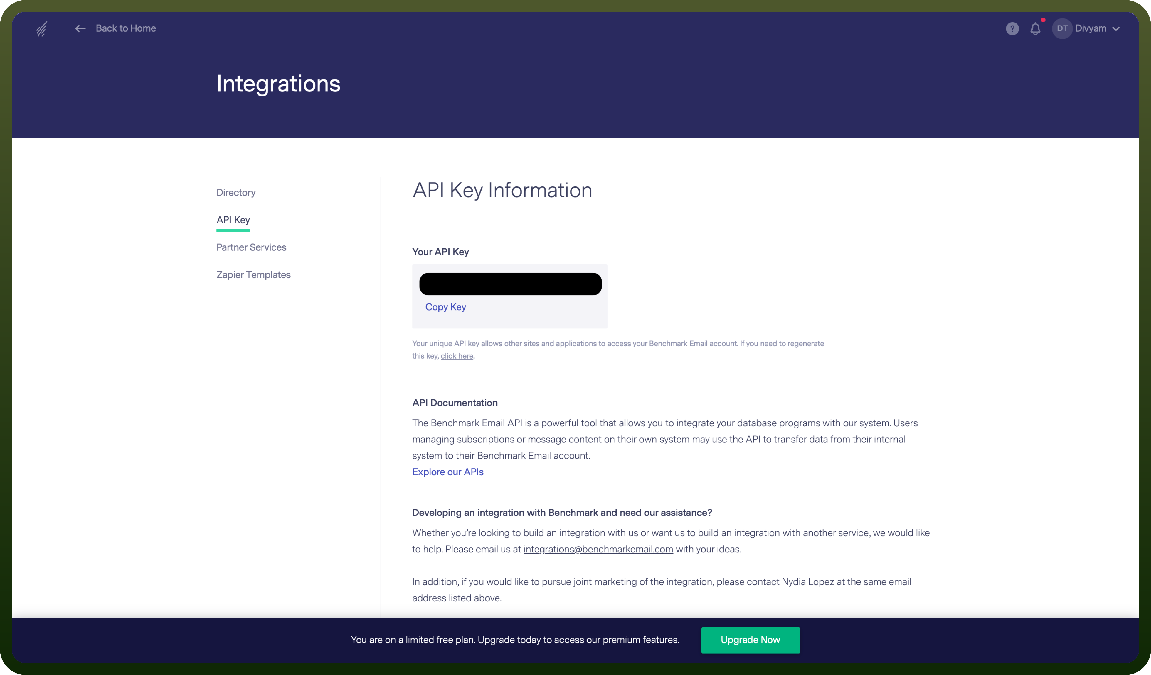Click 'click here' to regenerate key
The height and width of the screenshot is (675, 1151).
click(x=457, y=356)
